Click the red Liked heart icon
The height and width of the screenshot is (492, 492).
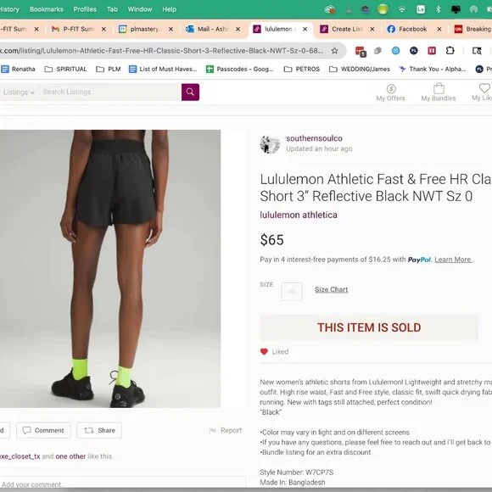tap(264, 352)
